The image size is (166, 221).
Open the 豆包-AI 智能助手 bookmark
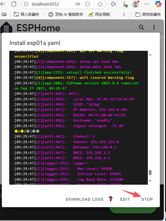[x=66, y=14]
